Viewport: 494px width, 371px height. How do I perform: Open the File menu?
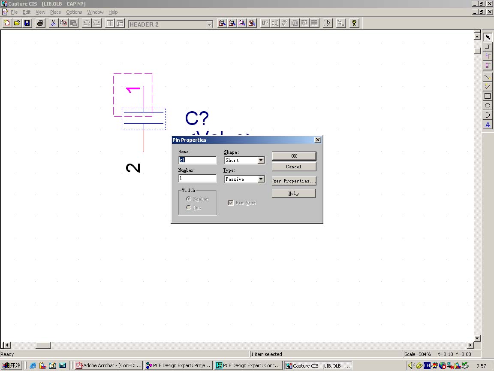click(x=14, y=12)
